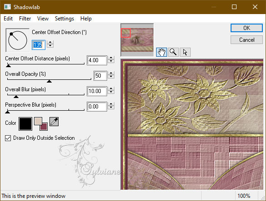Increase Center Offset Direction value

click(50, 42)
